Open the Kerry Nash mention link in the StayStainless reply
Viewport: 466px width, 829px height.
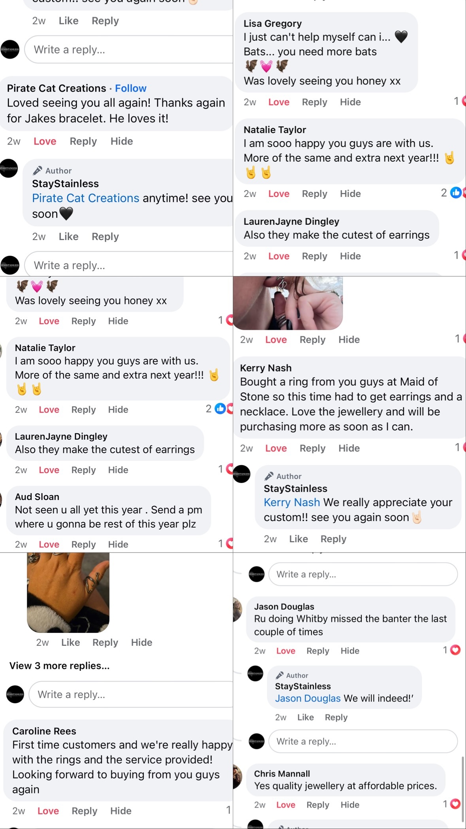pyautogui.click(x=292, y=502)
